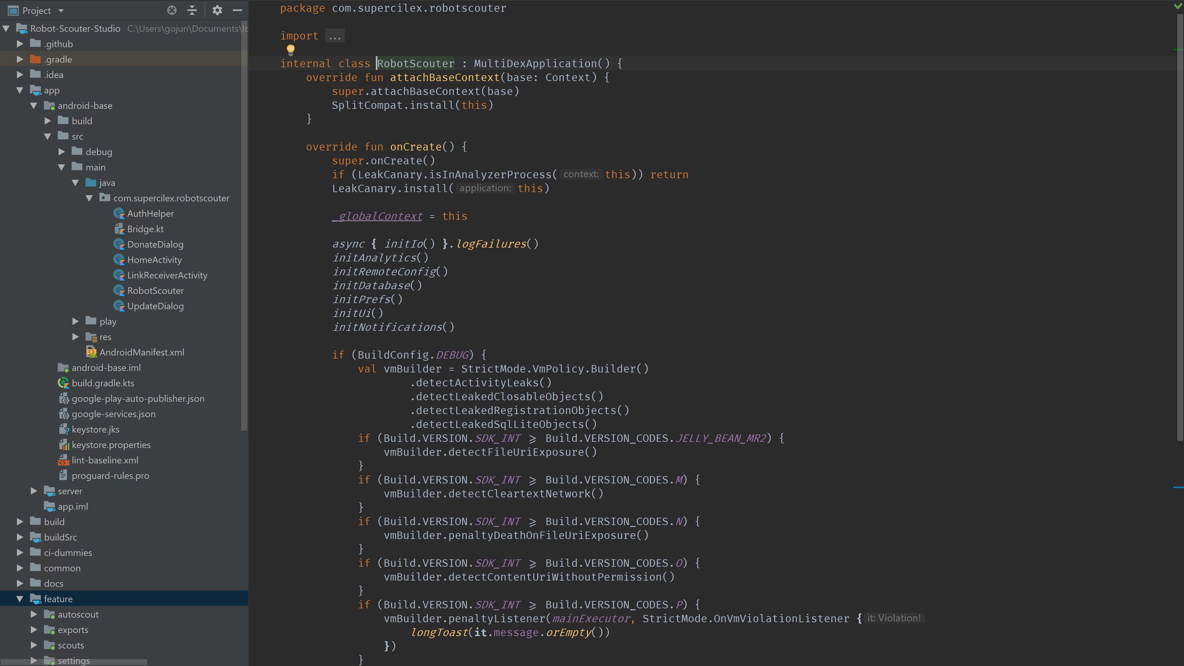1184x666 pixels.
Task: Expand the server module folder
Action: 34,491
